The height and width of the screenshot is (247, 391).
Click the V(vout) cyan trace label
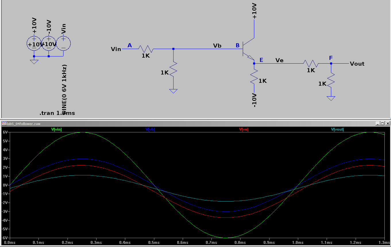[337, 129]
